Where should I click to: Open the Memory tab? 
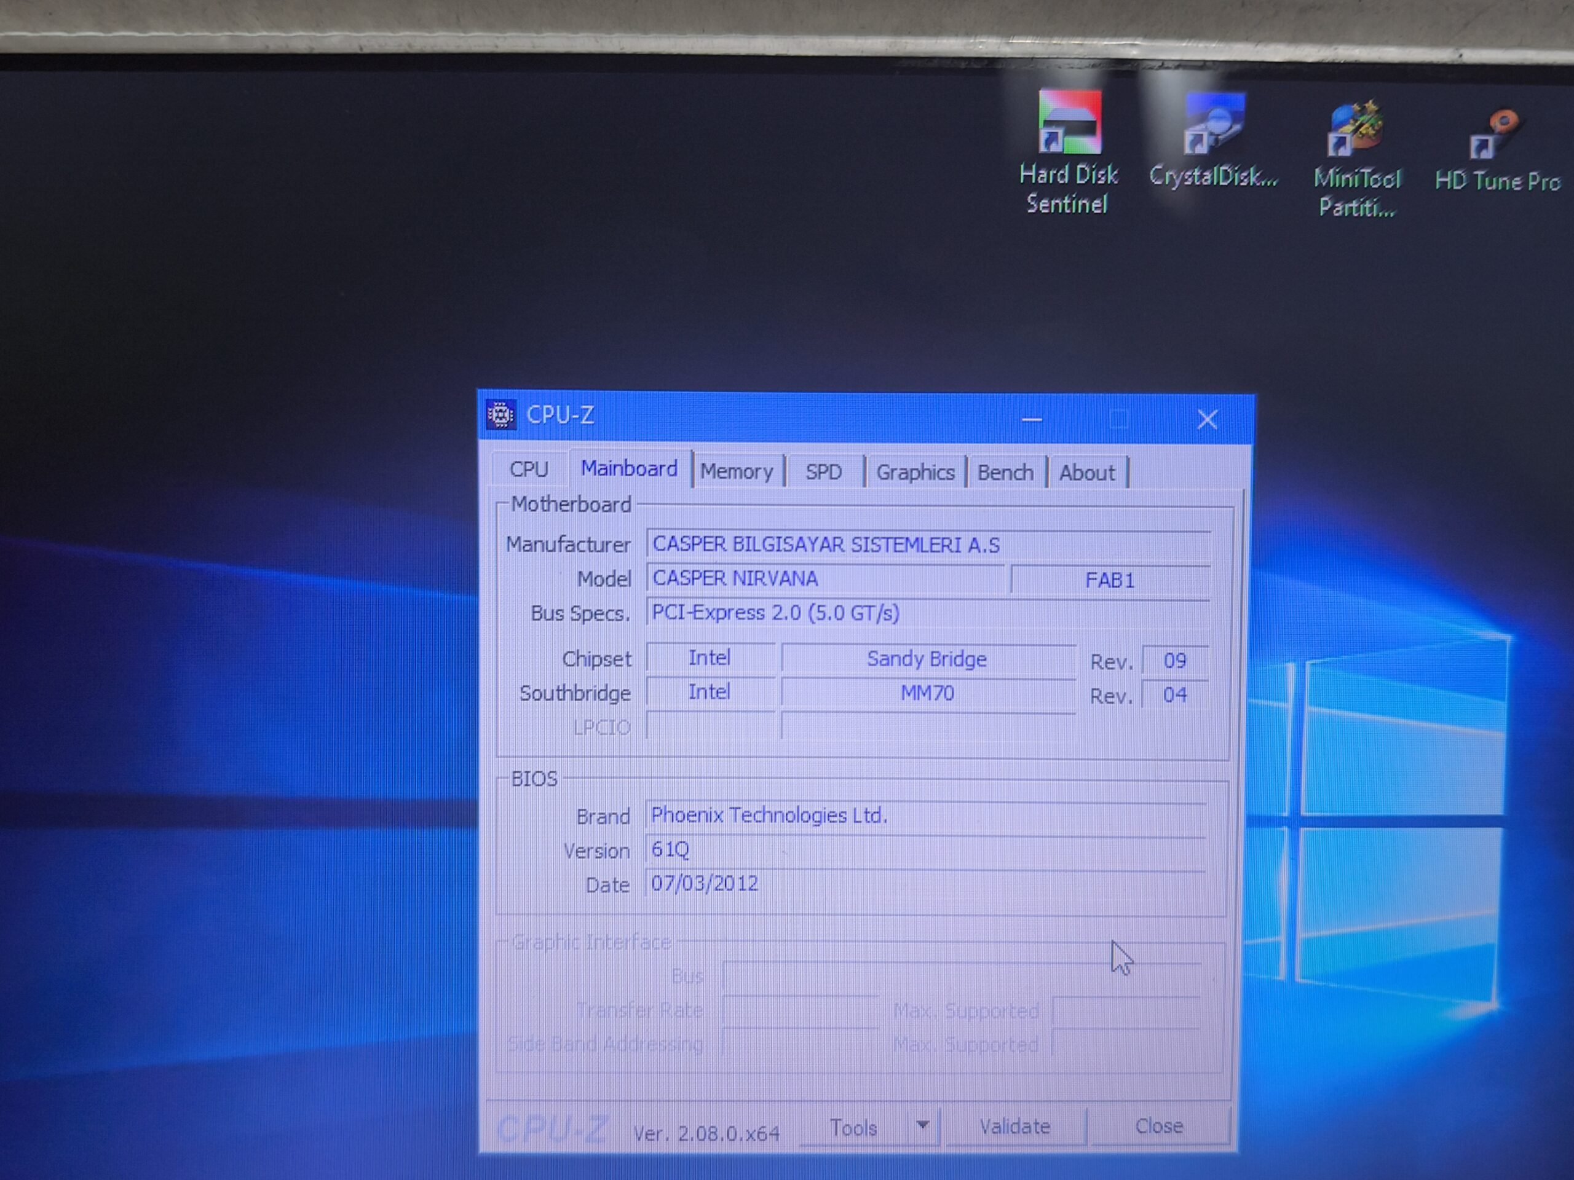pyautogui.click(x=737, y=471)
